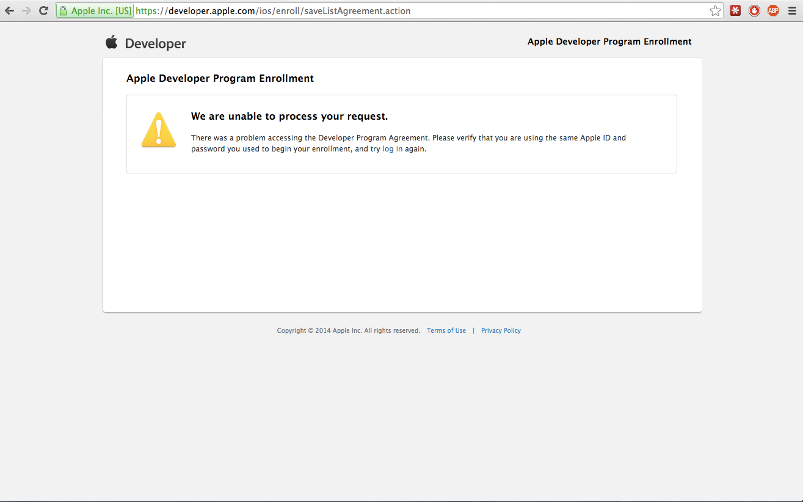This screenshot has height=502, width=803.
Task: Open the Chrome hamburger menu
Action: [x=792, y=10]
